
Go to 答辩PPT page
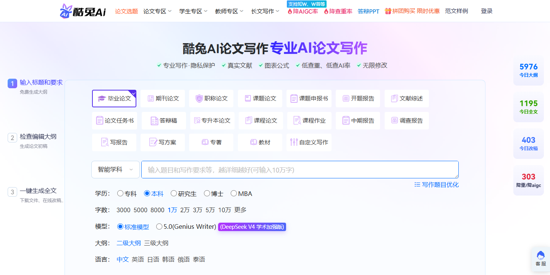point(369,11)
